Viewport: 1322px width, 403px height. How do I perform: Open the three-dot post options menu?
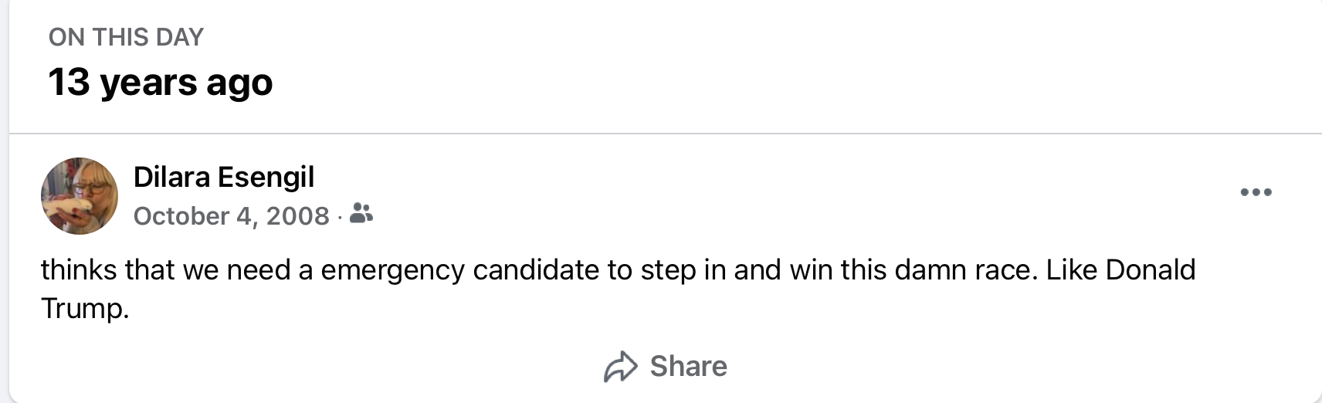point(1256,192)
